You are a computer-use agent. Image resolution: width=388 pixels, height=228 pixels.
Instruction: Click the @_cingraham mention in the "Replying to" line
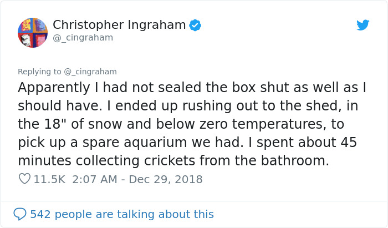pos(91,72)
